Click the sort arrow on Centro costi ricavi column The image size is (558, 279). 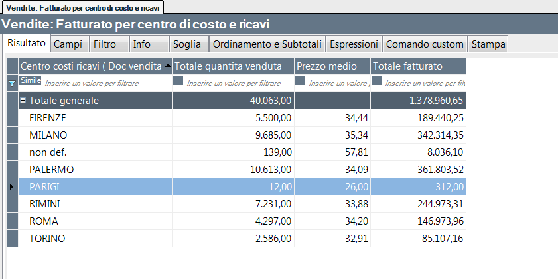(x=168, y=66)
